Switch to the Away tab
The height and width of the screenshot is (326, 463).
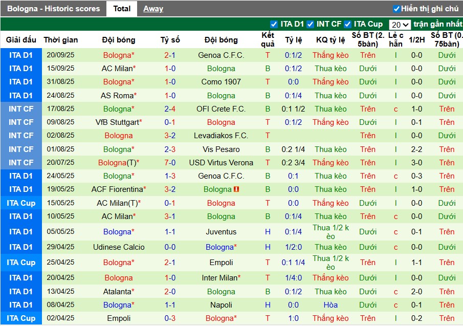coord(153,9)
